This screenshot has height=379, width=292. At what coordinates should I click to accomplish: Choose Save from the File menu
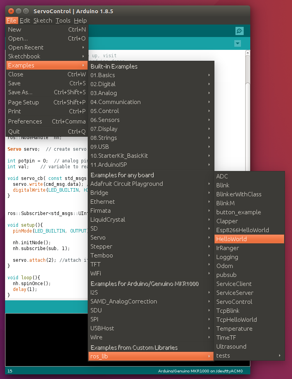47,83
